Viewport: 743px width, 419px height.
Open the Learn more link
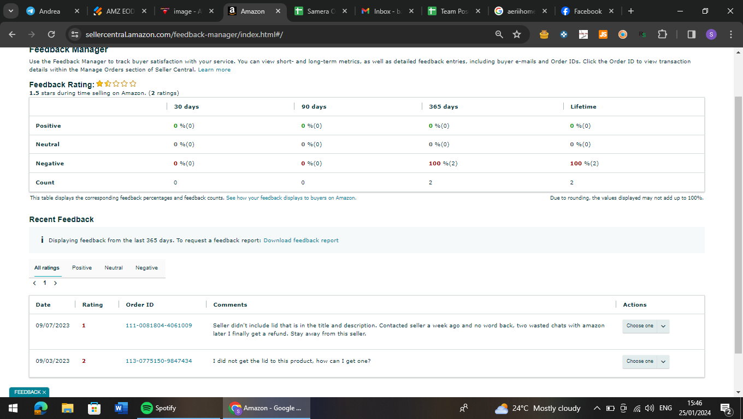pyautogui.click(x=214, y=70)
